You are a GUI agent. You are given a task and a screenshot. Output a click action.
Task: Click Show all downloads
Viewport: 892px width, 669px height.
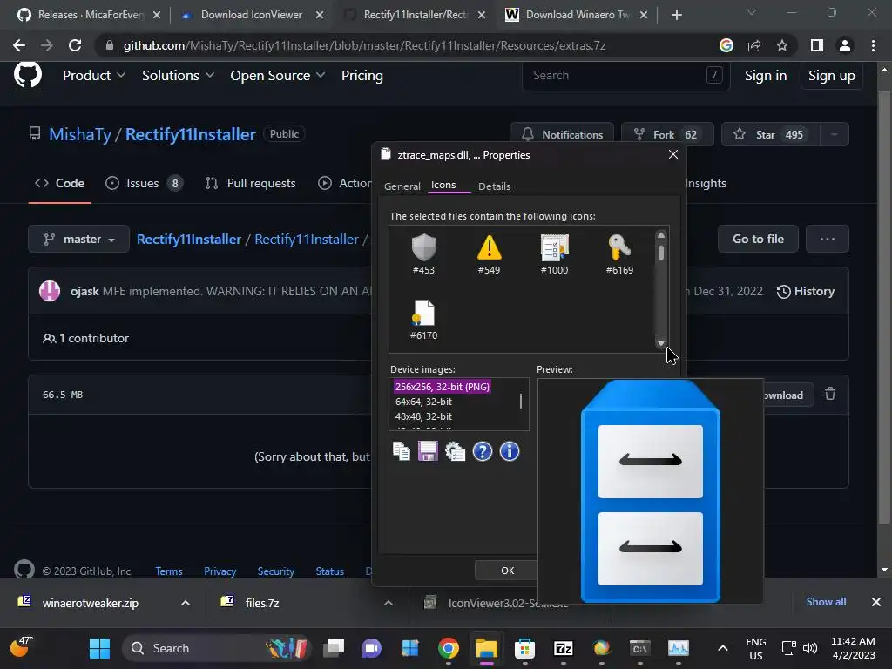click(x=826, y=602)
